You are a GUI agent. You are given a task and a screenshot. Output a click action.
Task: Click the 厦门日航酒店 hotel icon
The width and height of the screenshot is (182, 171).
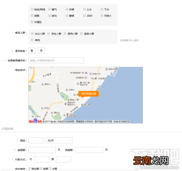tap(92, 79)
